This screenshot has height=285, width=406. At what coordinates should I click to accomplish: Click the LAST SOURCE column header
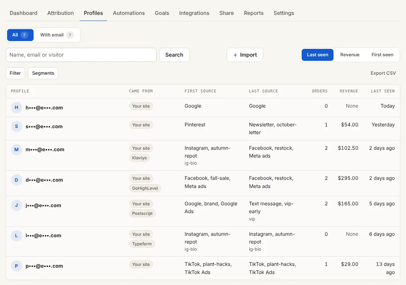(263, 91)
